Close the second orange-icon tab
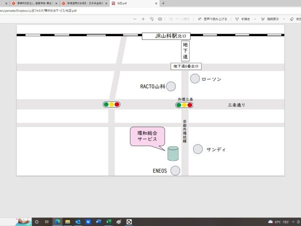The width and height of the screenshot is (301, 226). tap(106, 4)
